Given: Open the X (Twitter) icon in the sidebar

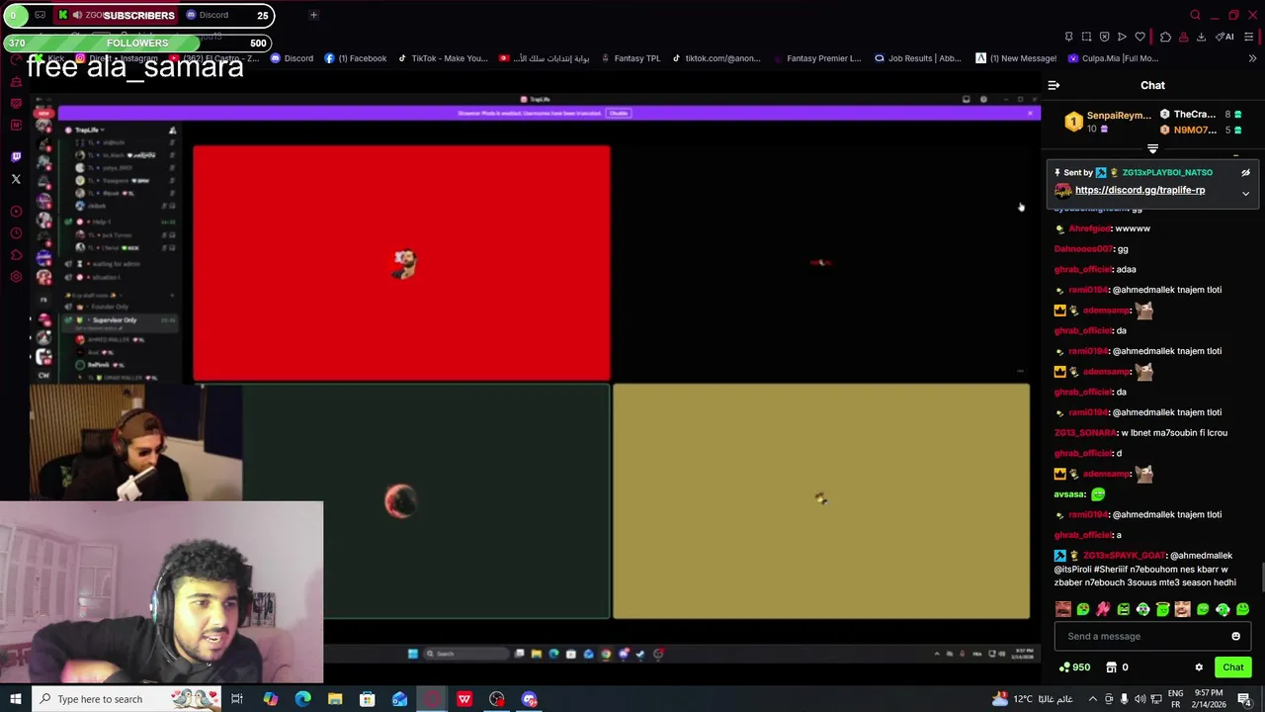Looking at the screenshot, I should (16, 179).
